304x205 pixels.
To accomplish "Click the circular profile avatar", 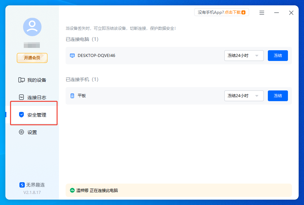I will (32, 27).
